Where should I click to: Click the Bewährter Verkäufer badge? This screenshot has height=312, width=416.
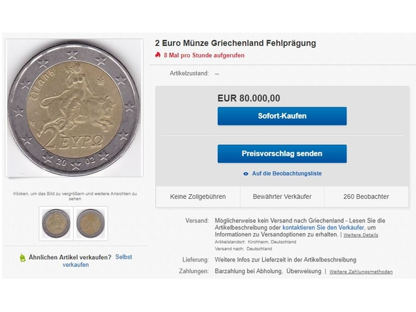coord(281,196)
